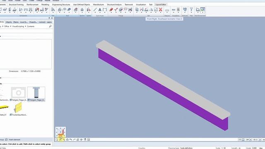Click the view projection cube widget

pos(60,132)
